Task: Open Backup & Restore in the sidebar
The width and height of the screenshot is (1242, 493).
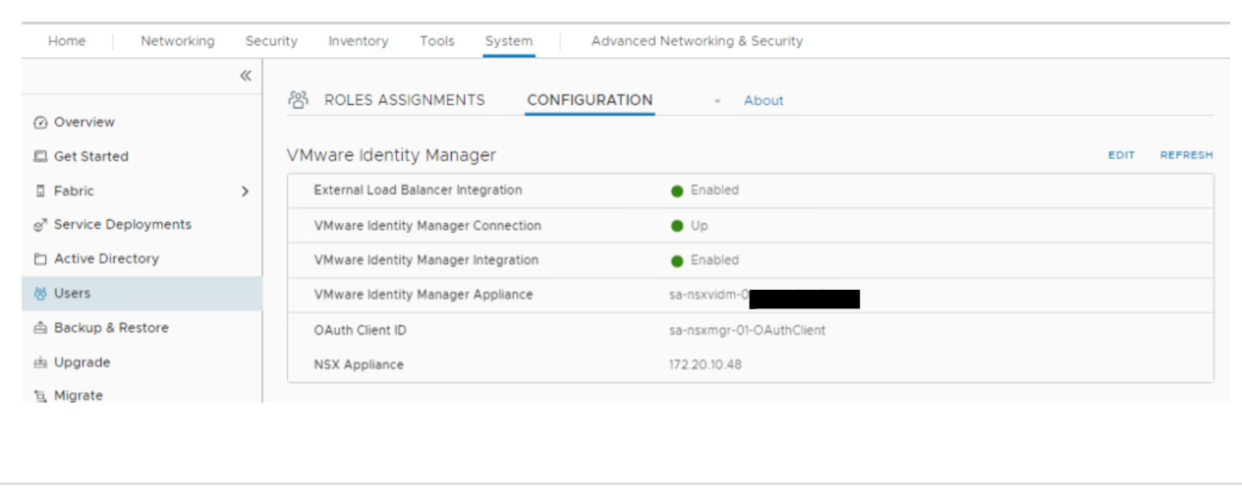Action: [x=111, y=328]
